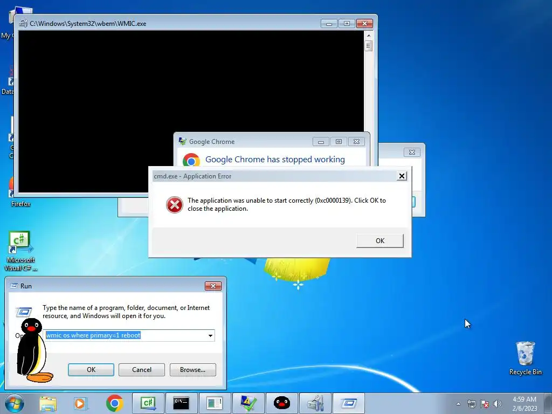Open the Run dialog command history dropdown
Screen dimensions: 552x414
point(210,335)
